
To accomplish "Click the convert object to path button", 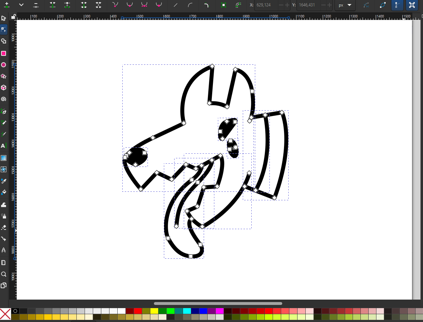I will (223, 5).
